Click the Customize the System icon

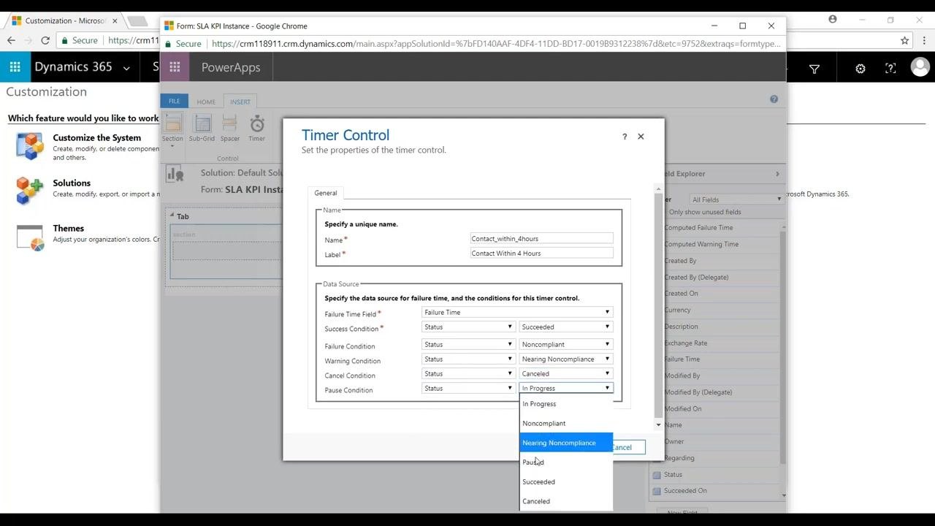coord(30,146)
